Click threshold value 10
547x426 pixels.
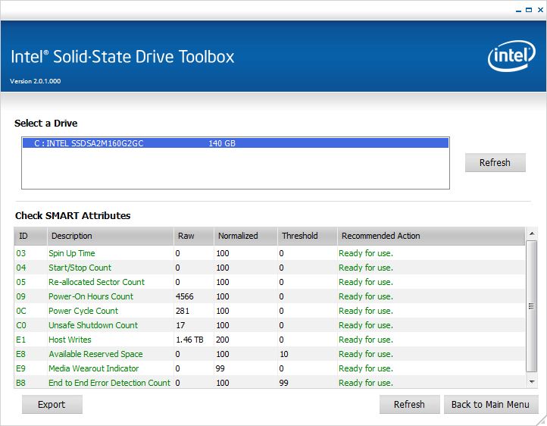[284, 354]
